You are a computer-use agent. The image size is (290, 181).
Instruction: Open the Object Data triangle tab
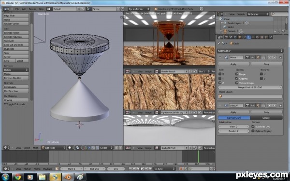tap(253, 37)
